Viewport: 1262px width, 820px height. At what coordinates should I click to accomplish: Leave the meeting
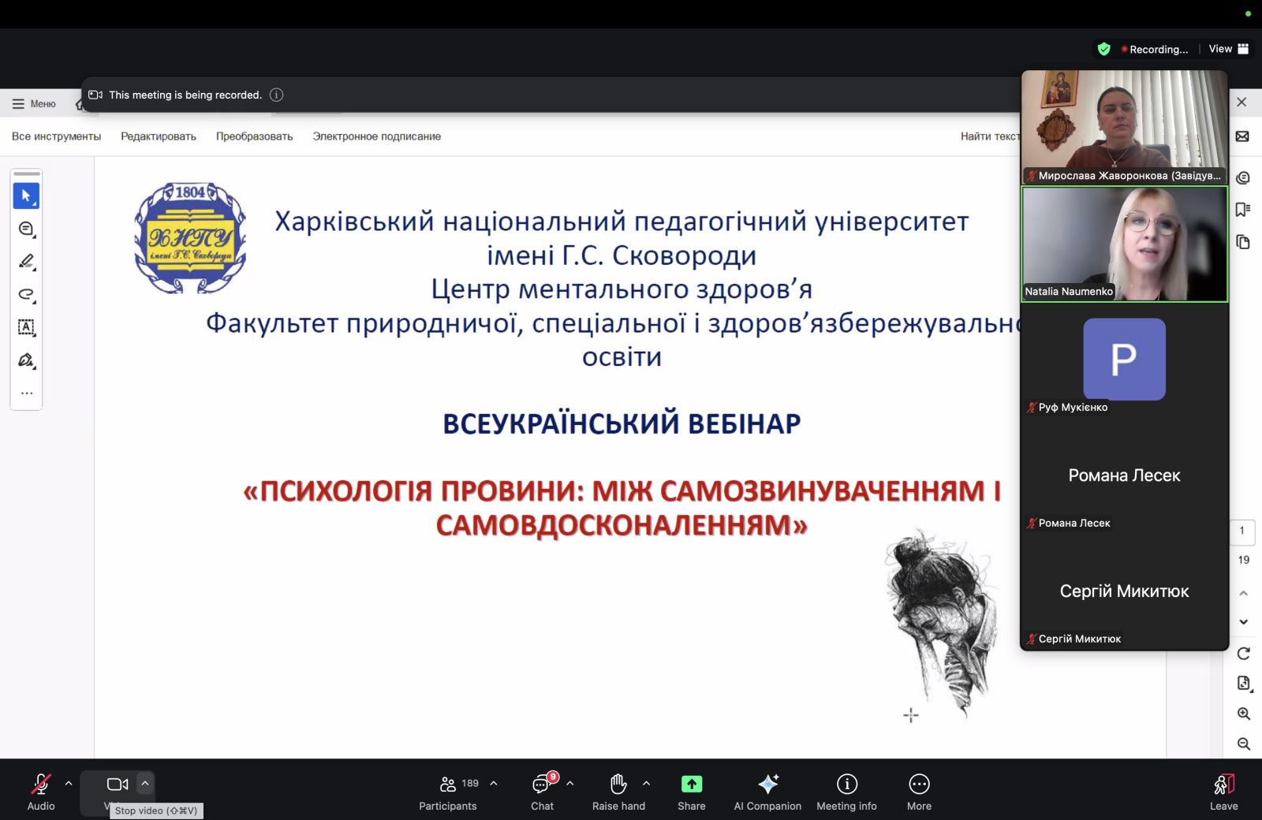1224,792
